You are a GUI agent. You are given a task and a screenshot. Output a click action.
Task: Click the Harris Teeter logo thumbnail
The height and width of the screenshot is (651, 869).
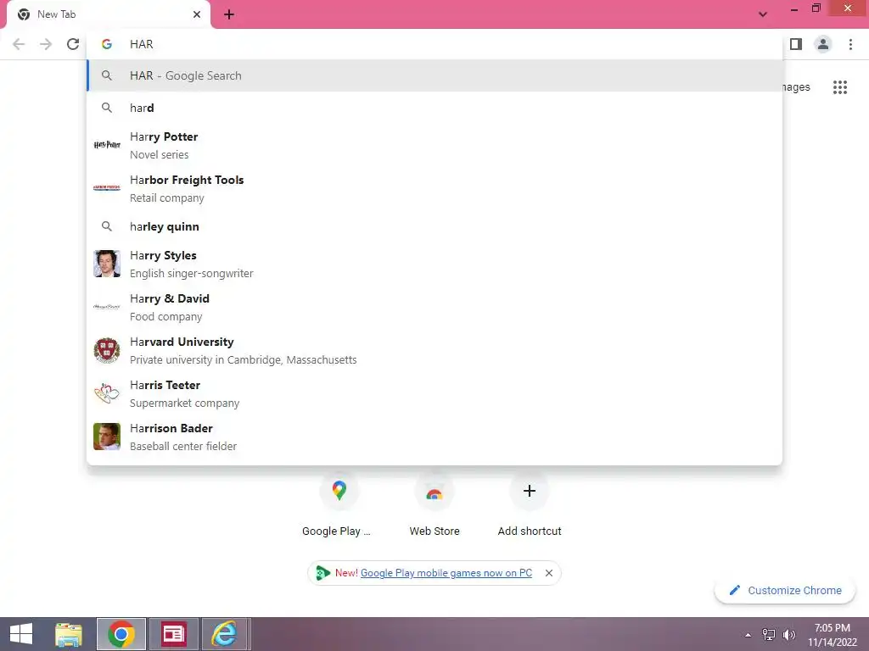pos(107,393)
